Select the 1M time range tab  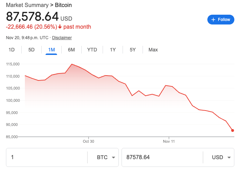pos(51,50)
